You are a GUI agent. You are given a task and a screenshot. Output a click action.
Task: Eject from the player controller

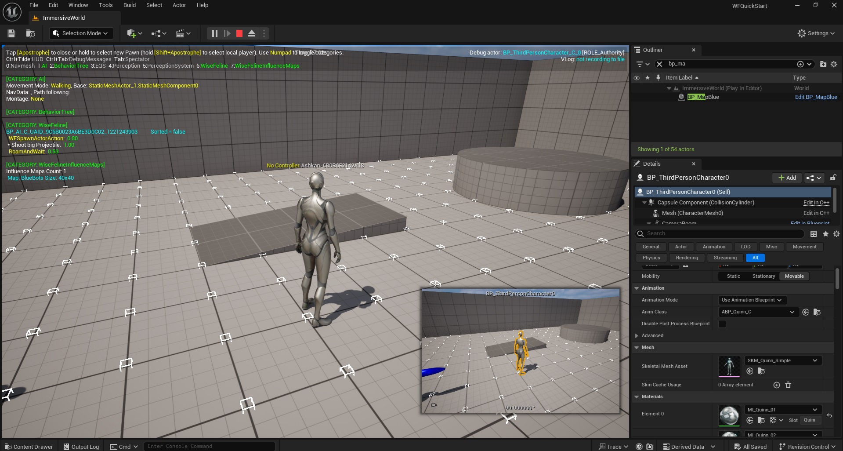pos(252,33)
